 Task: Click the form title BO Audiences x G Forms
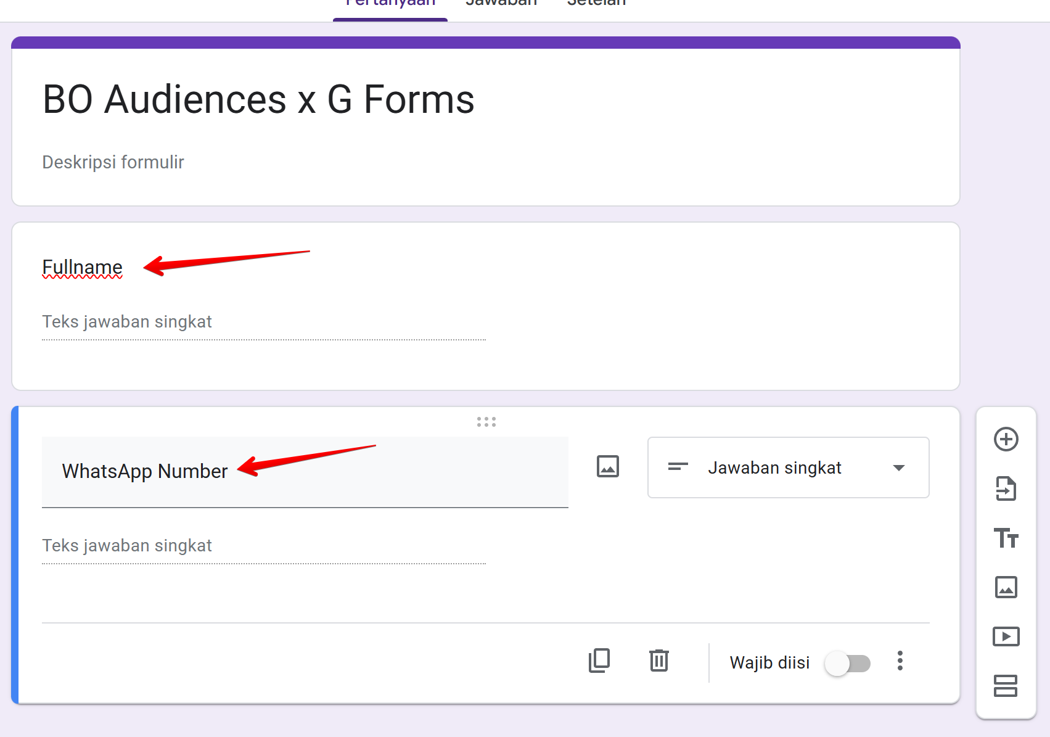click(258, 100)
